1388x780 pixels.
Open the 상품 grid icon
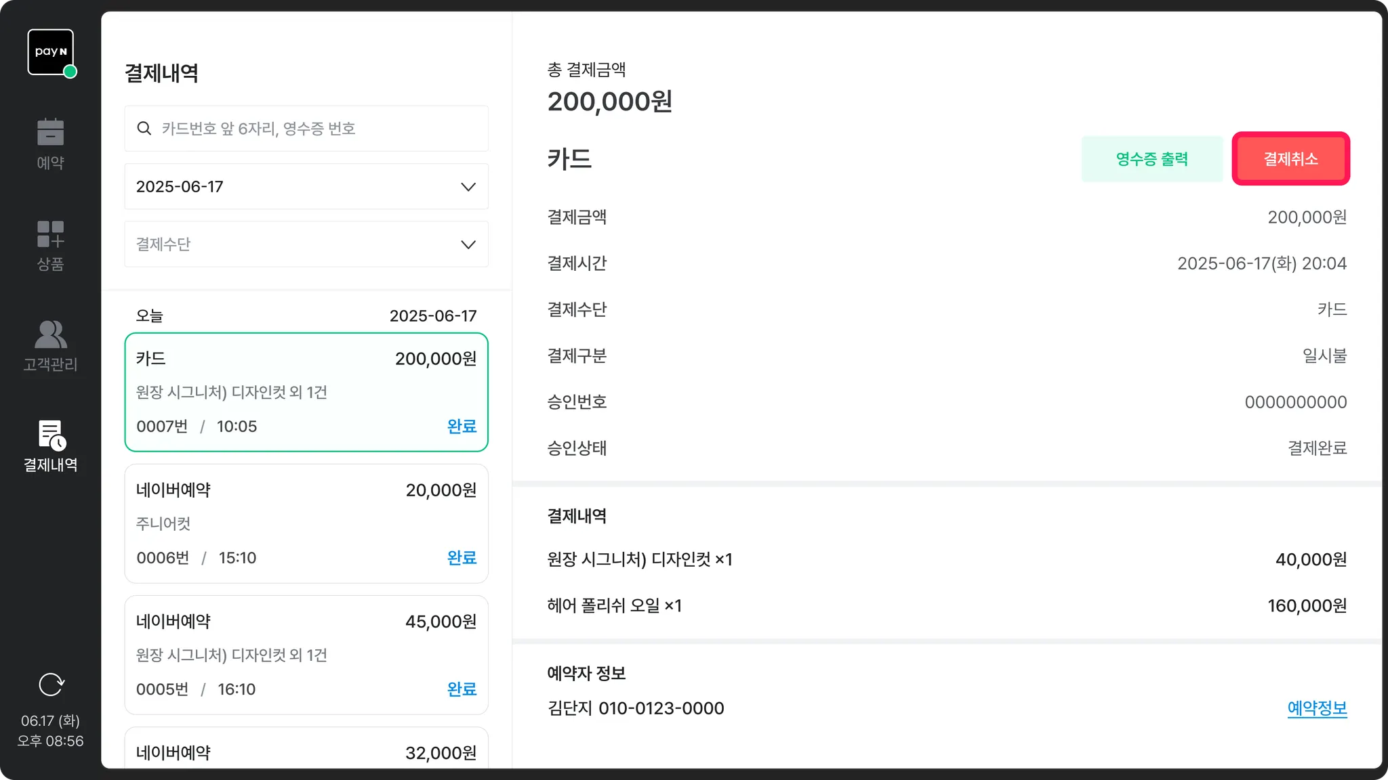[51, 234]
